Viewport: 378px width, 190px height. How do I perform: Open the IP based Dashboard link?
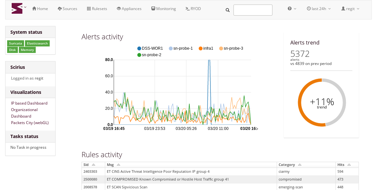pos(29,103)
